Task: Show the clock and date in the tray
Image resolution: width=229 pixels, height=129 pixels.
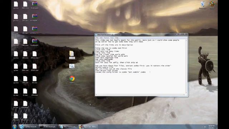Action: (x=211, y=126)
